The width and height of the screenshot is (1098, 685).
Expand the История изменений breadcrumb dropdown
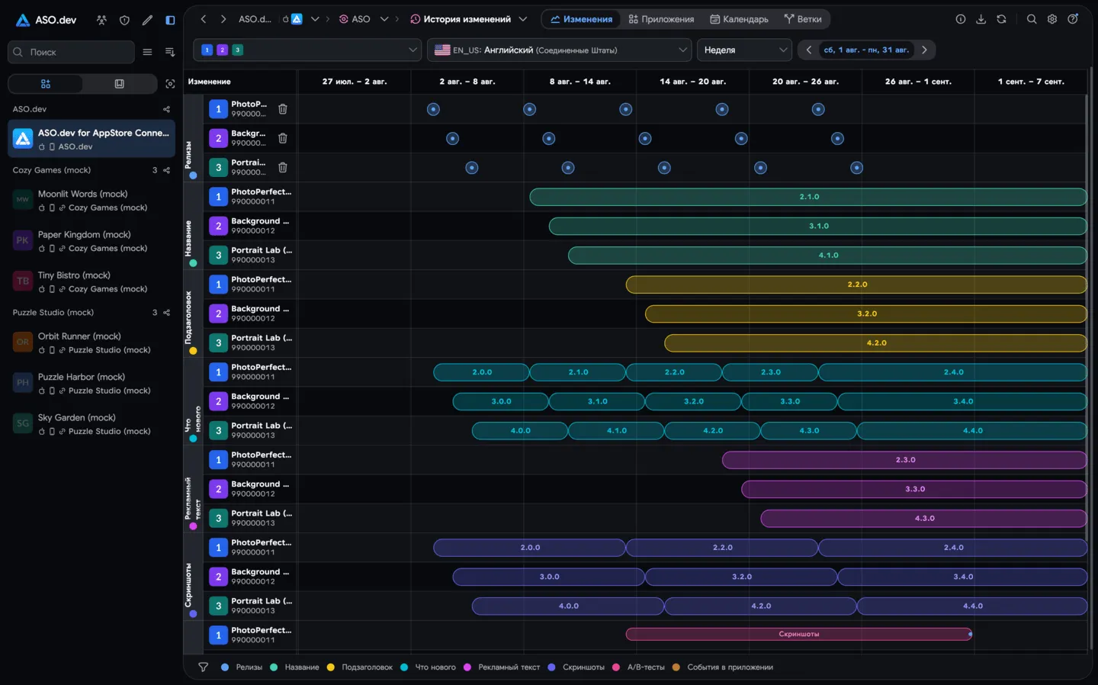click(x=523, y=19)
